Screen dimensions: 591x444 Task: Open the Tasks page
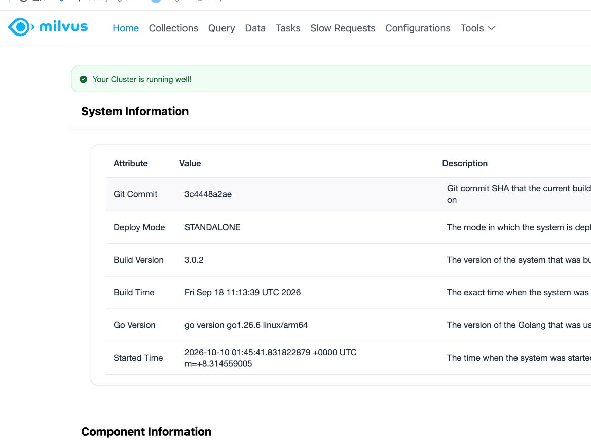(288, 28)
